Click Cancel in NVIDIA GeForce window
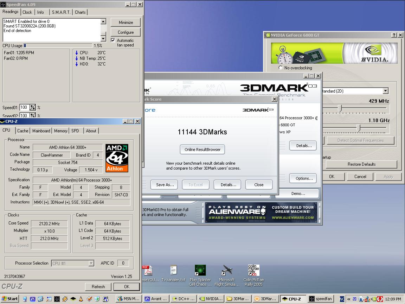This screenshot has width=405, height=304. point(360,177)
